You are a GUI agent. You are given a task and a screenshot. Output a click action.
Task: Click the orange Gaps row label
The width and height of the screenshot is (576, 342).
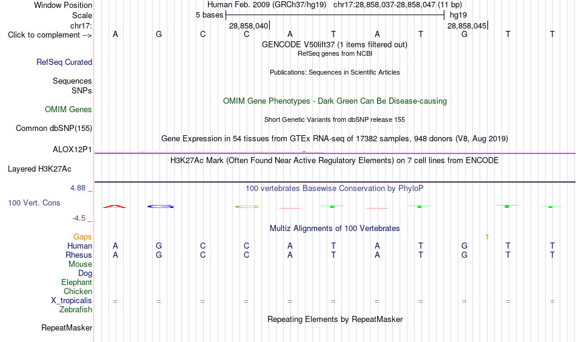click(x=82, y=237)
